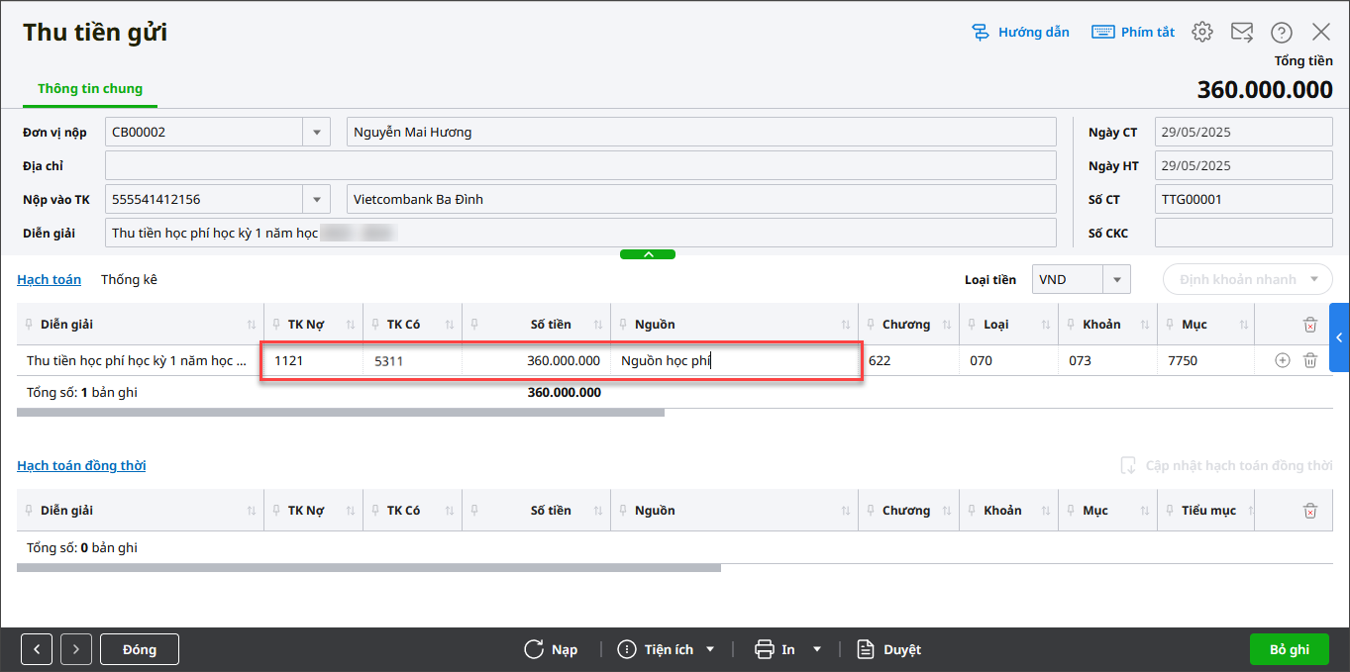The height and width of the screenshot is (672, 1350).
Task: Click the Hạch toán đồng thời horizontal scrollbar
Action: point(368,568)
